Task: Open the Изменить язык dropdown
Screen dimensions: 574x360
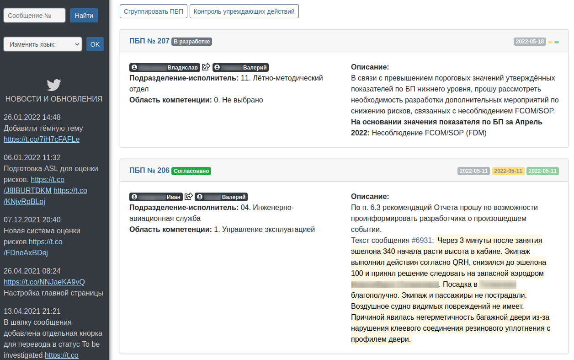Action: pos(43,44)
